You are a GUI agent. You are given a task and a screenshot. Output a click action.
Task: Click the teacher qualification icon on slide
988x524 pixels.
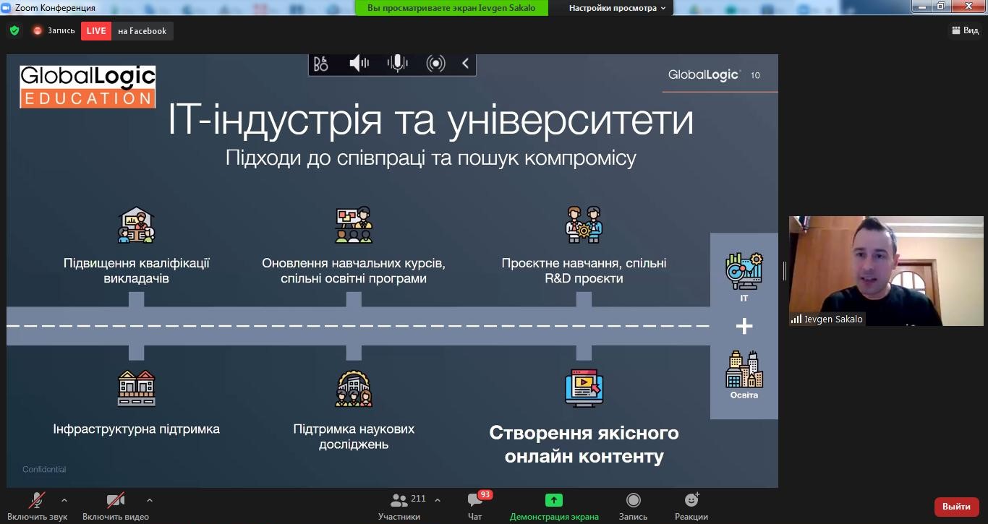tap(136, 226)
